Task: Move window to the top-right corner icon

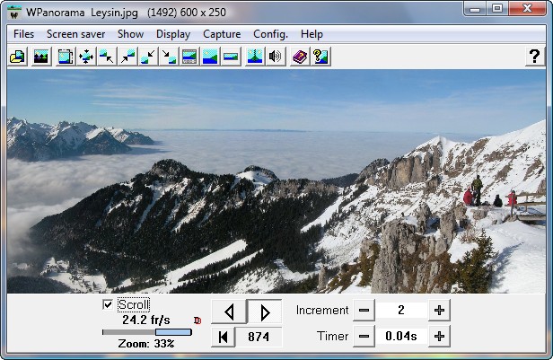Action: click(127, 57)
